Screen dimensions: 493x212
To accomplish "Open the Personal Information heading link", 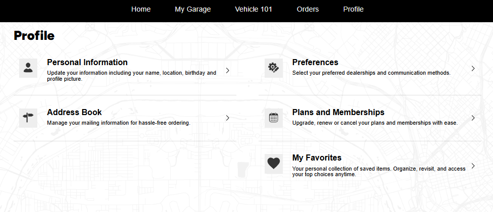I will (x=87, y=63).
